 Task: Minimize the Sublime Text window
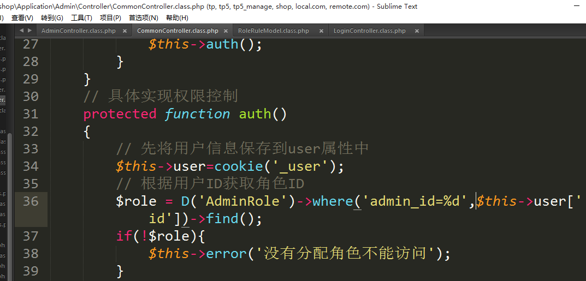pyautogui.click(x=577, y=5)
